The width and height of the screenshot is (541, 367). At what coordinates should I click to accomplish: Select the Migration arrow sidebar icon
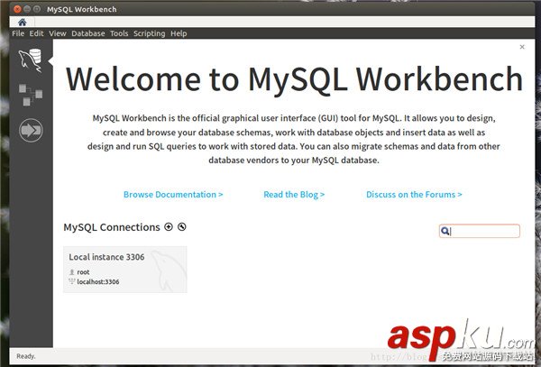pos(31,131)
